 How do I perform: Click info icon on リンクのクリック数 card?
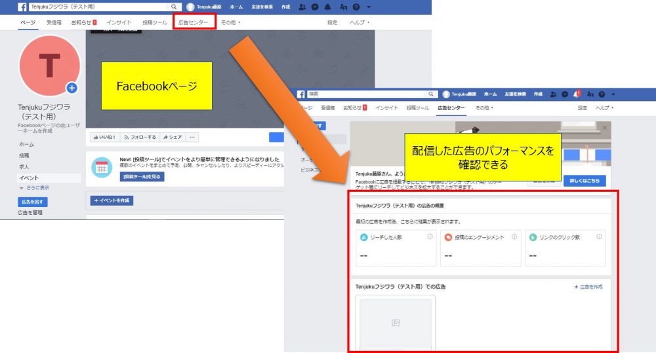(599, 237)
